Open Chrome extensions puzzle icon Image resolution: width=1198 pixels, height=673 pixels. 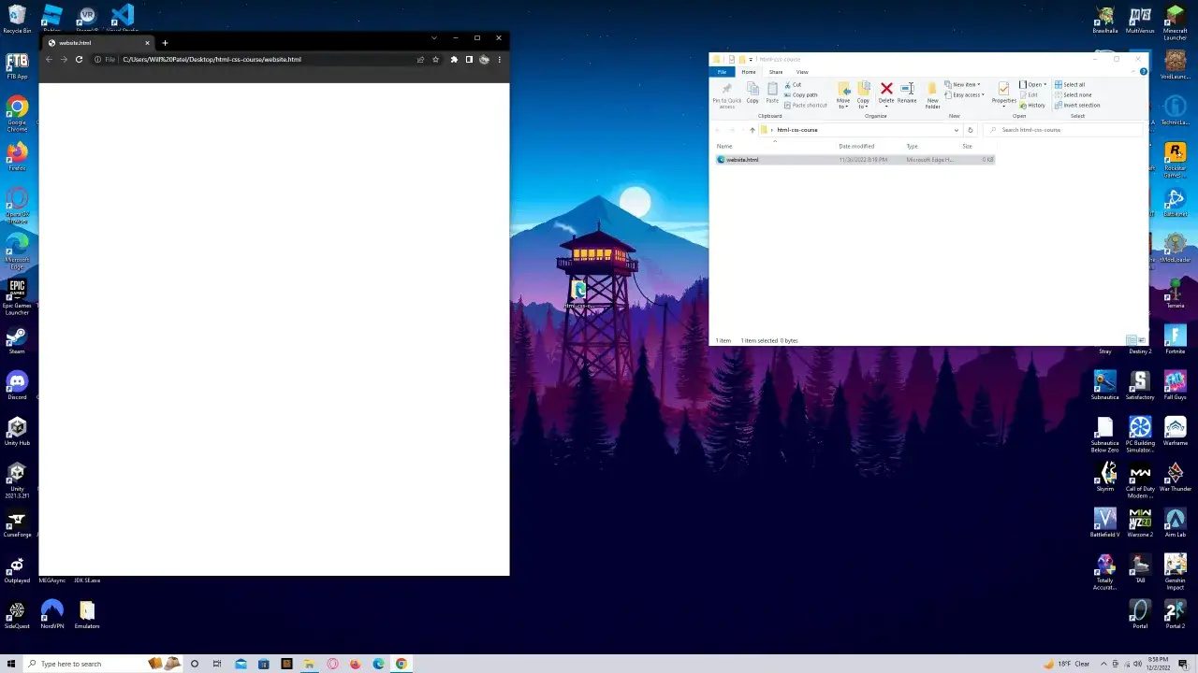tap(454, 60)
